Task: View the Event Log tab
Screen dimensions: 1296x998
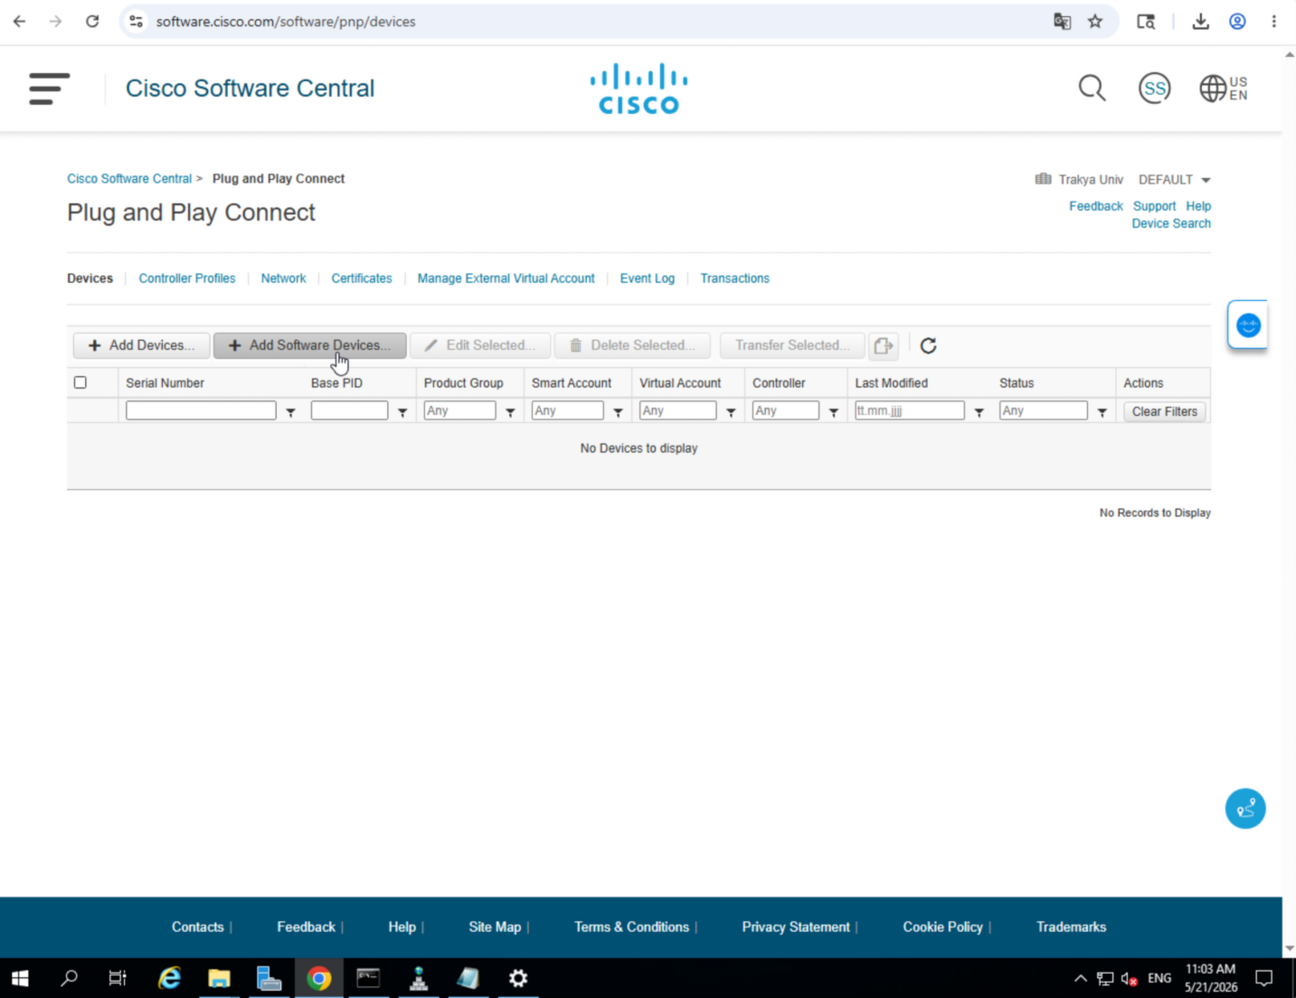Action: tap(647, 278)
